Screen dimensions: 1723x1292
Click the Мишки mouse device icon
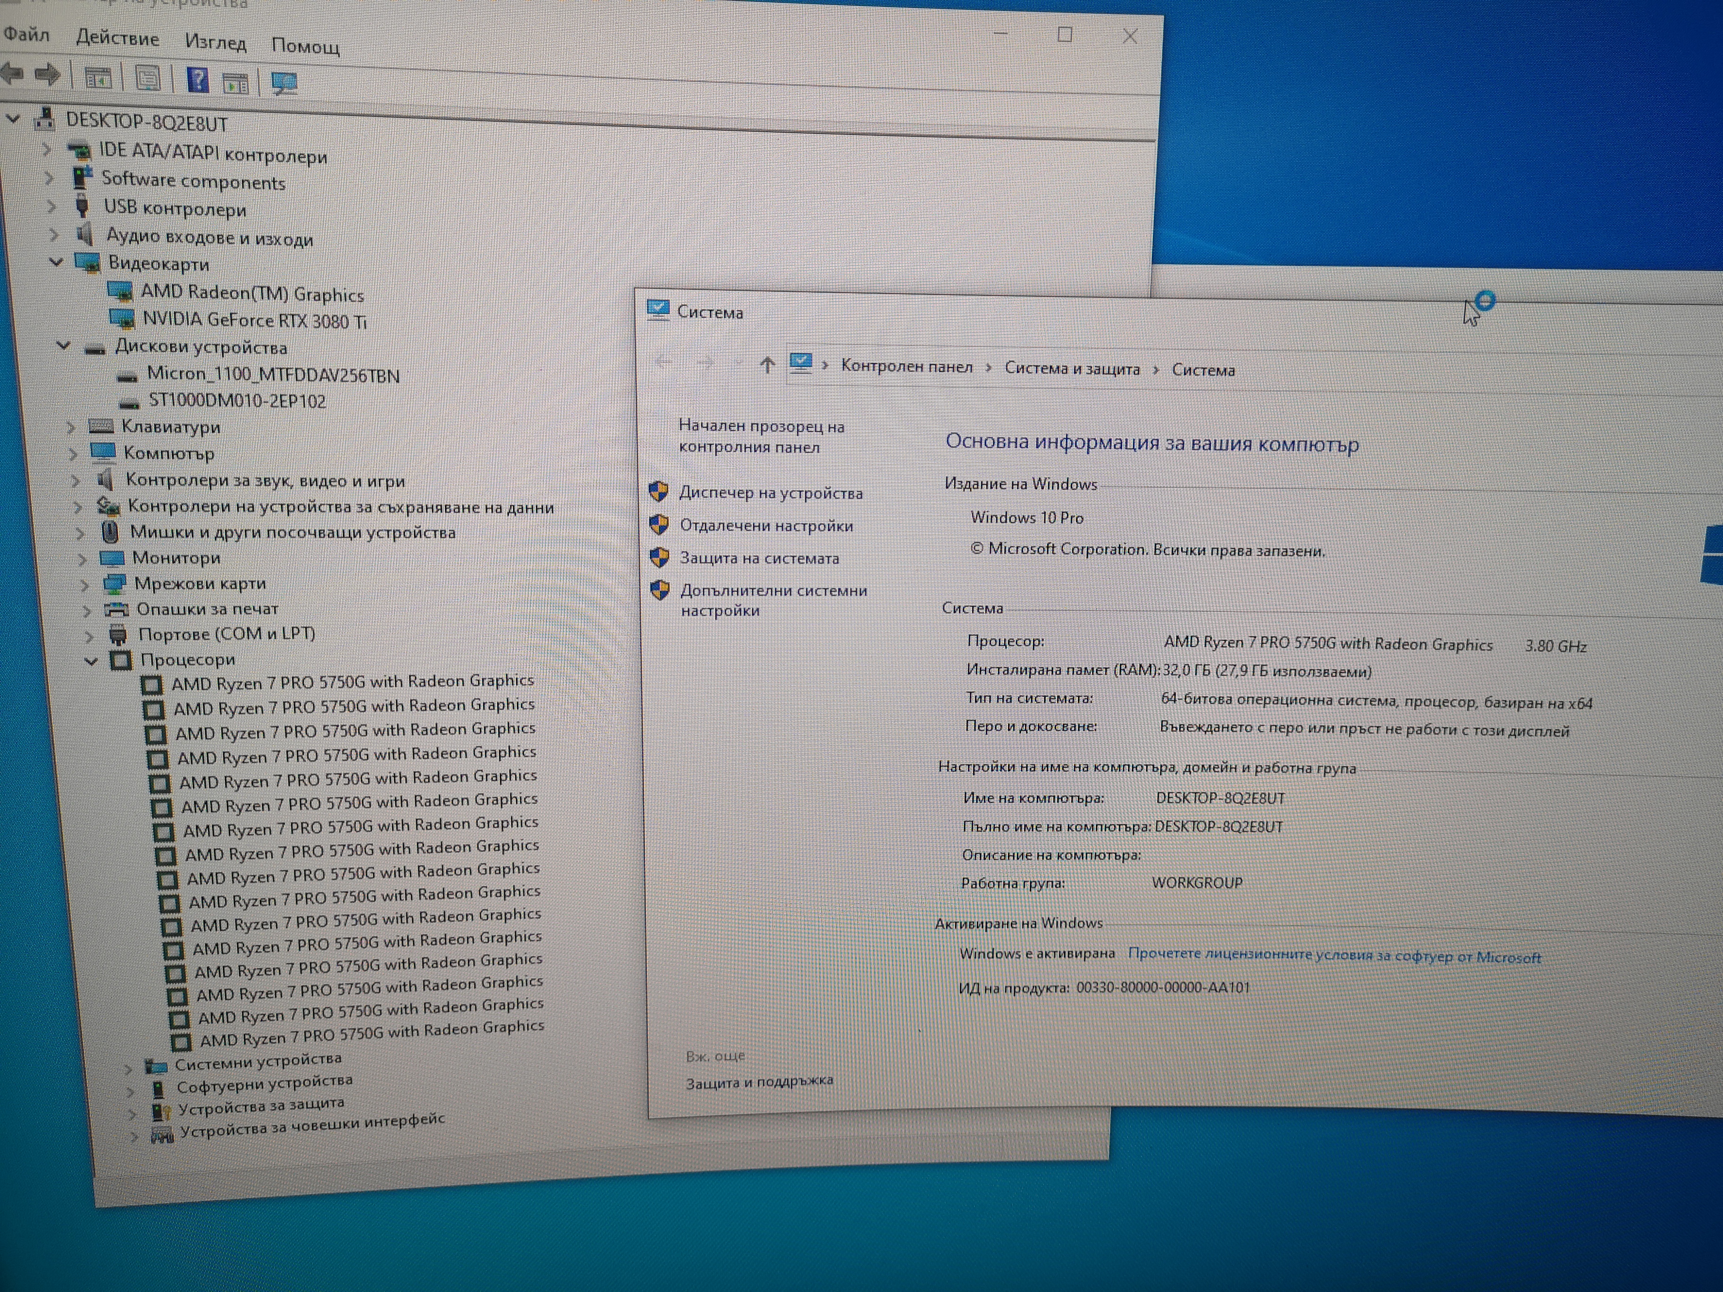[110, 532]
